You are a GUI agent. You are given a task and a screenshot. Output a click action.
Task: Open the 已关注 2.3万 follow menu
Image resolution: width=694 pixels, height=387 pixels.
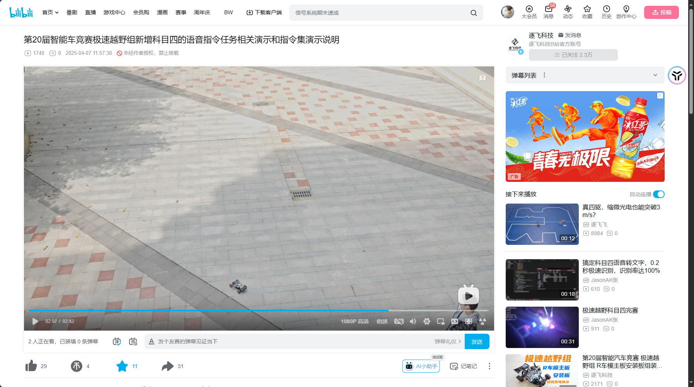pos(573,55)
